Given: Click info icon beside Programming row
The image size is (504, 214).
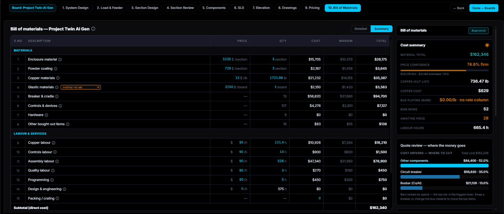Looking at the screenshot, I should click(52, 180).
